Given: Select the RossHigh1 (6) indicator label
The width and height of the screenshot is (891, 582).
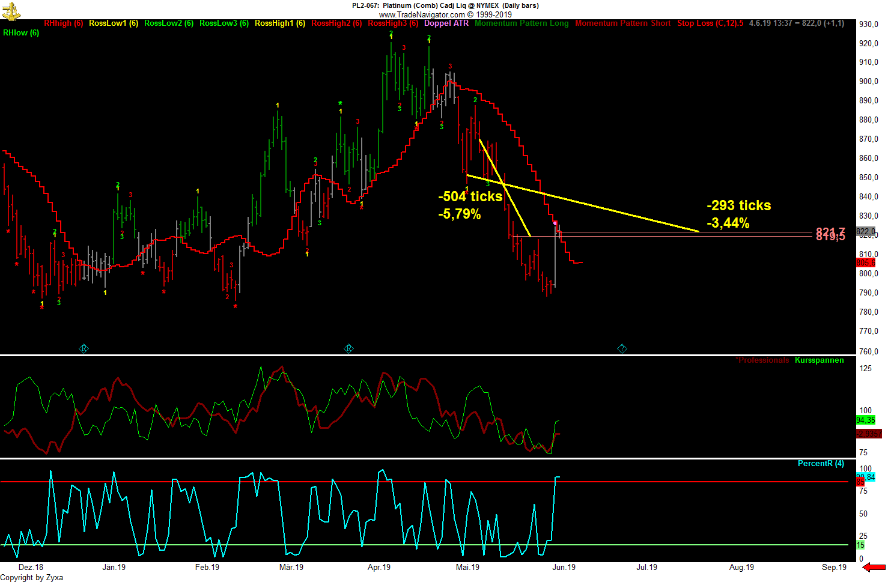Looking at the screenshot, I should click(280, 23).
